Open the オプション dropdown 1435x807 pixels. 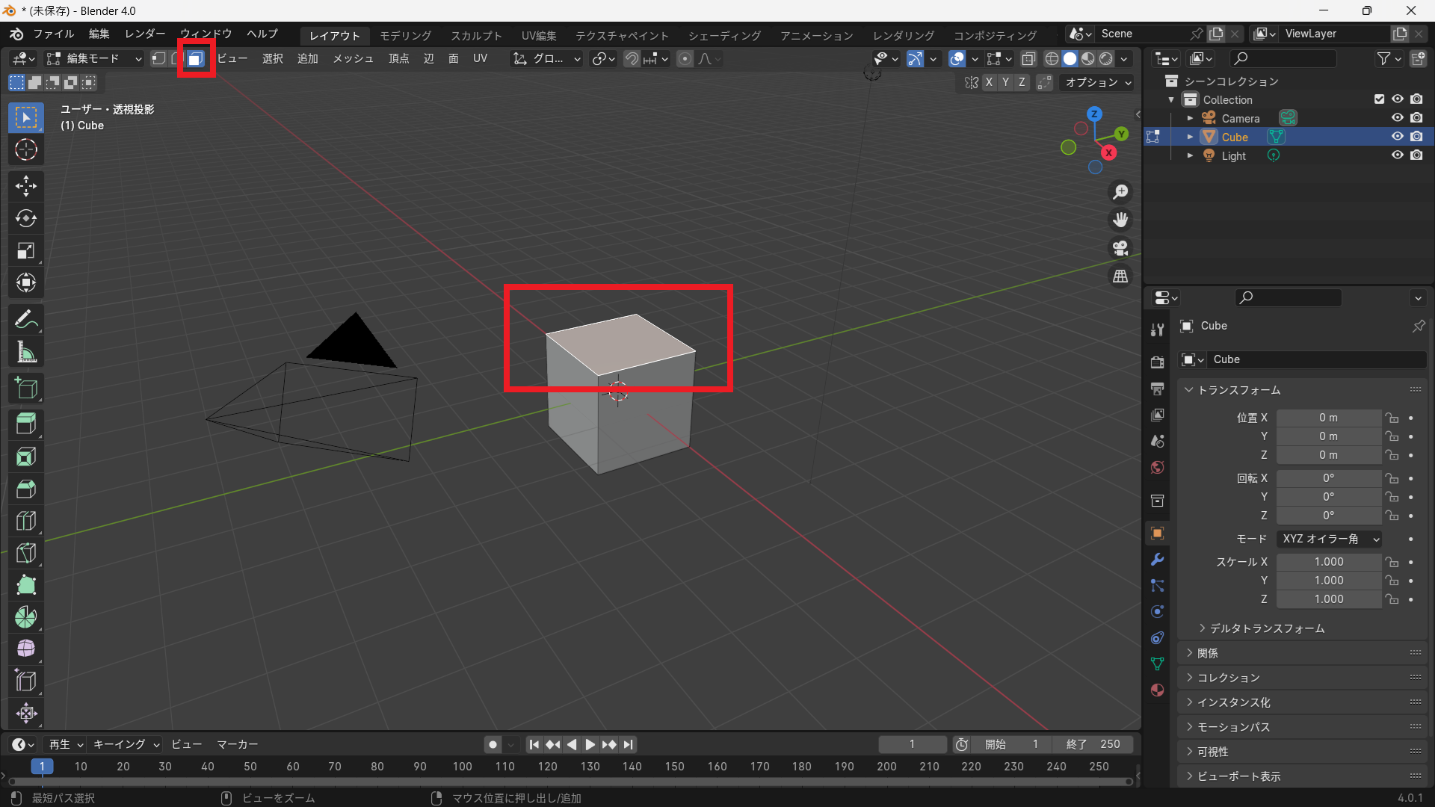pyautogui.click(x=1098, y=82)
